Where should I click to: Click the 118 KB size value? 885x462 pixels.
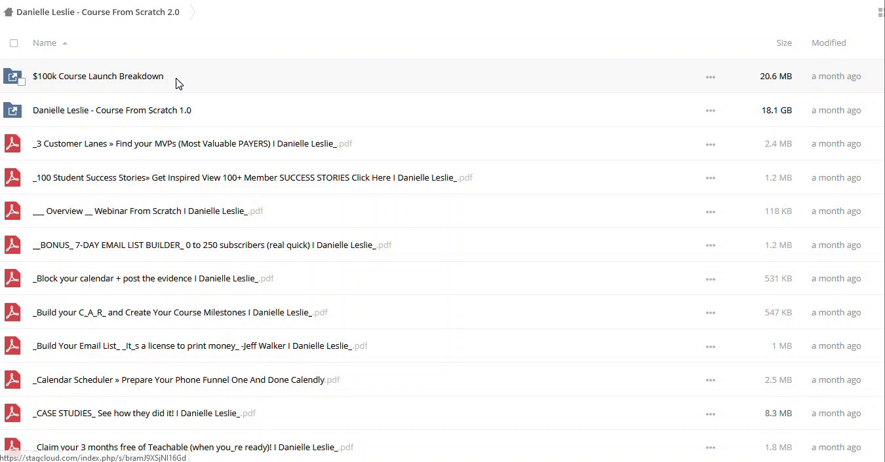coord(778,211)
